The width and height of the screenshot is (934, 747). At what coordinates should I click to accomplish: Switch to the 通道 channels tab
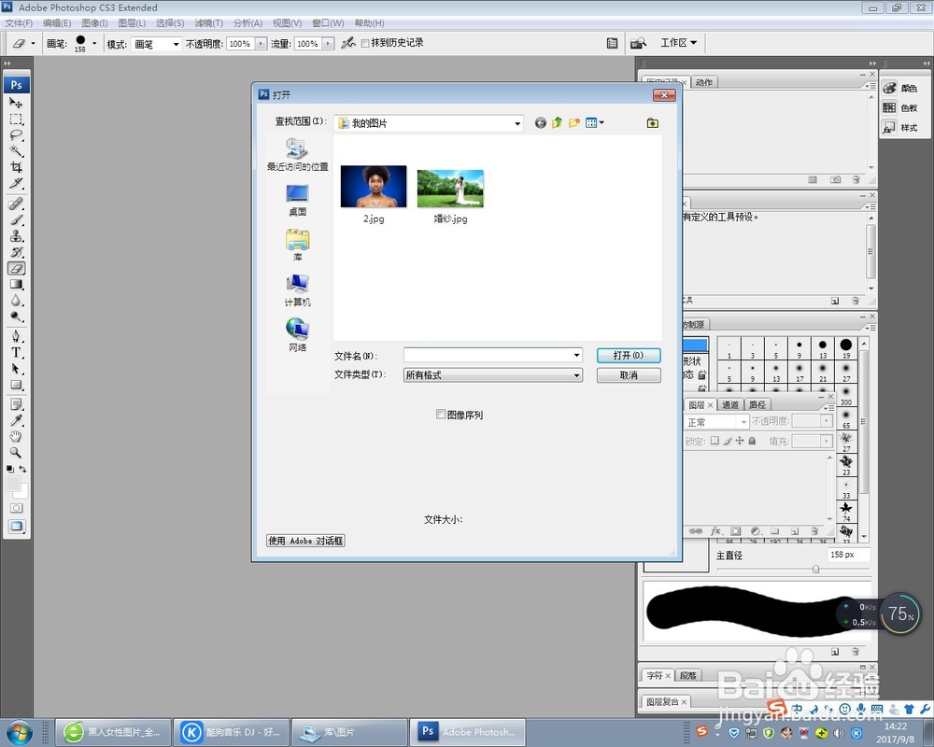[732, 404]
